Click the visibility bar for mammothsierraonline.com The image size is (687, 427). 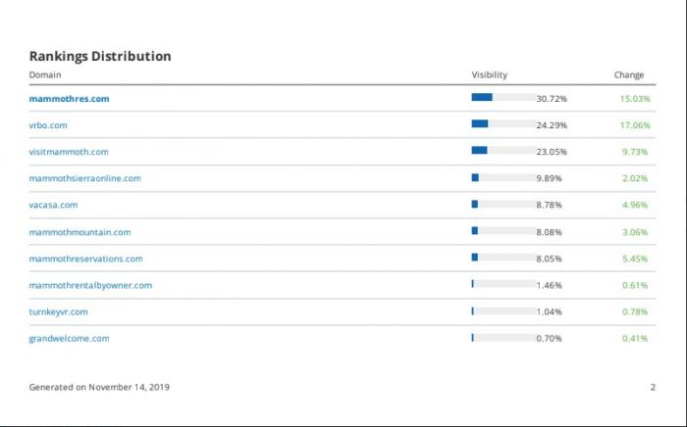503,177
